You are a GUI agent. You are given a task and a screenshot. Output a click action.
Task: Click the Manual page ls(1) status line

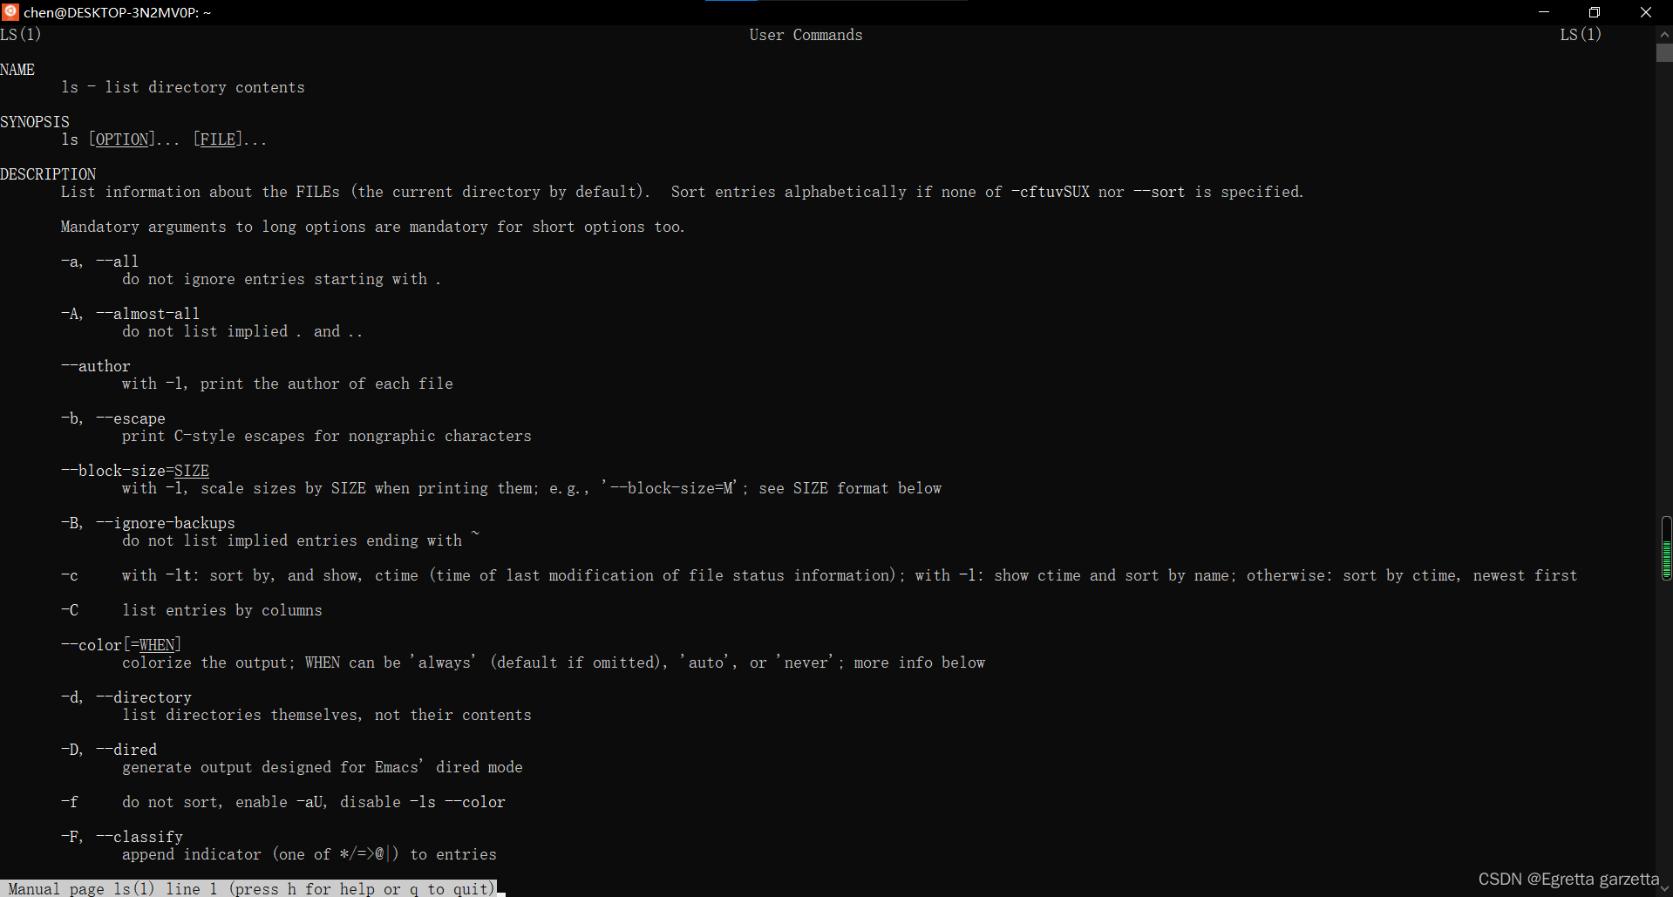(x=248, y=888)
